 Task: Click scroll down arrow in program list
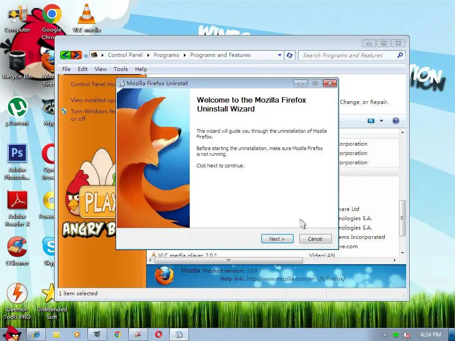[x=403, y=253]
